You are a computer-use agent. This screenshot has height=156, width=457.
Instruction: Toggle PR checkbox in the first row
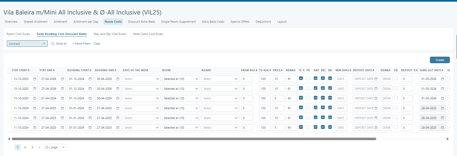308,78
